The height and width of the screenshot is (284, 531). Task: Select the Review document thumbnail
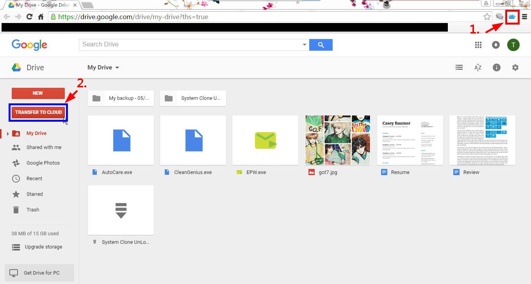click(482, 140)
